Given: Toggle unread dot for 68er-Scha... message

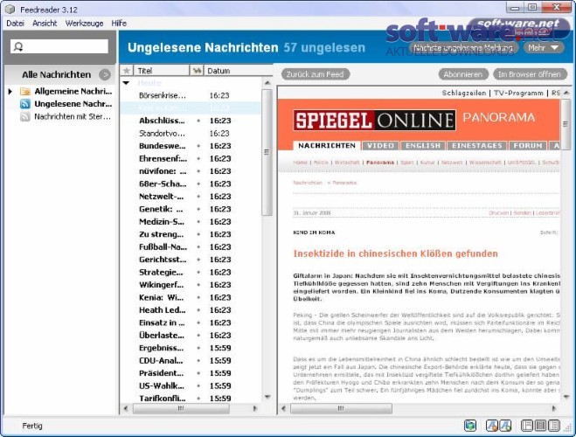Looking at the screenshot, I should (x=198, y=184).
